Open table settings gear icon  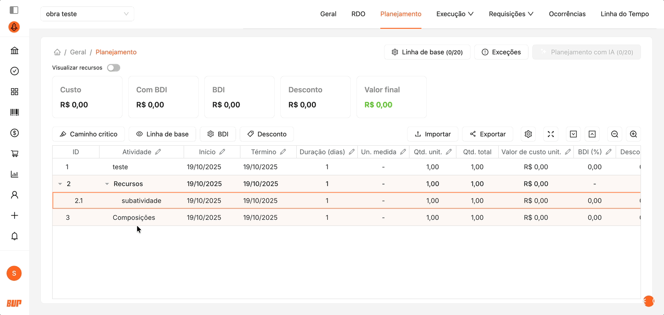click(x=528, y=134)
